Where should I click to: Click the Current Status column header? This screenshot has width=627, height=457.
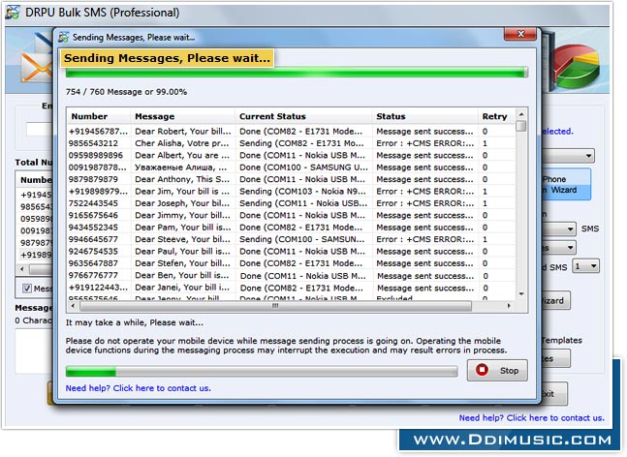(303, 116)
